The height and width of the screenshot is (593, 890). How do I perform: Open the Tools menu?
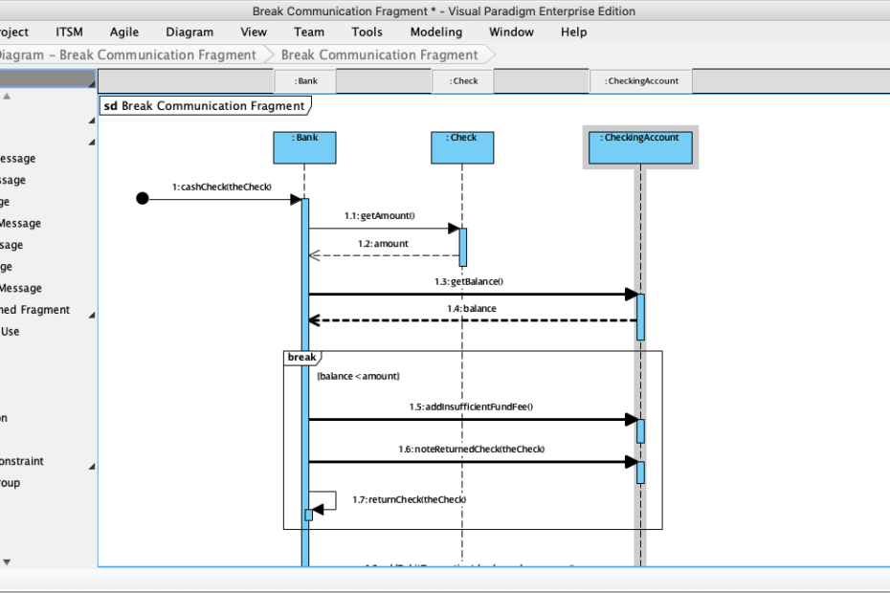coord(367,32)
